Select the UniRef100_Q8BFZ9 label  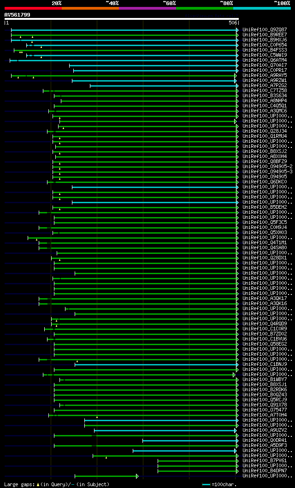pos(265,162)
